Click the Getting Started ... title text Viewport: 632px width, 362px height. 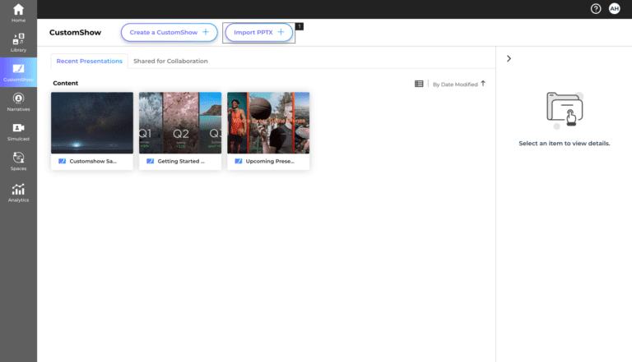coord(181,161)
